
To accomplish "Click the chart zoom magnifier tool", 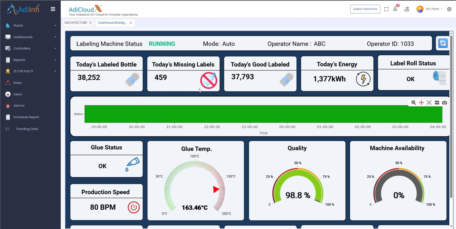I will 413,103.
